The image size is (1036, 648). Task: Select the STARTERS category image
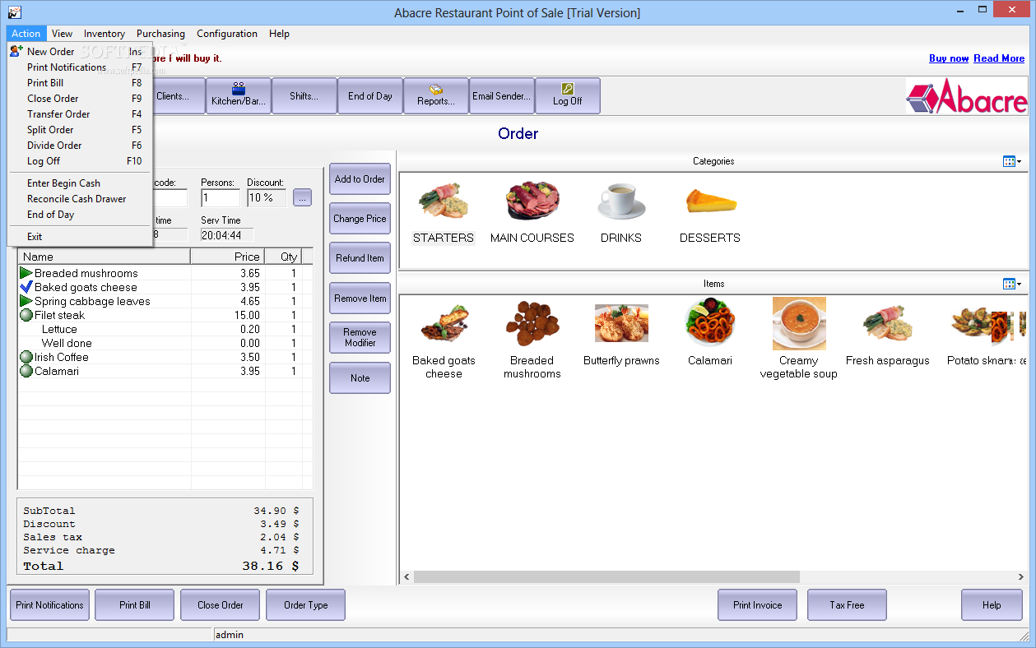[x=444, y=201]
